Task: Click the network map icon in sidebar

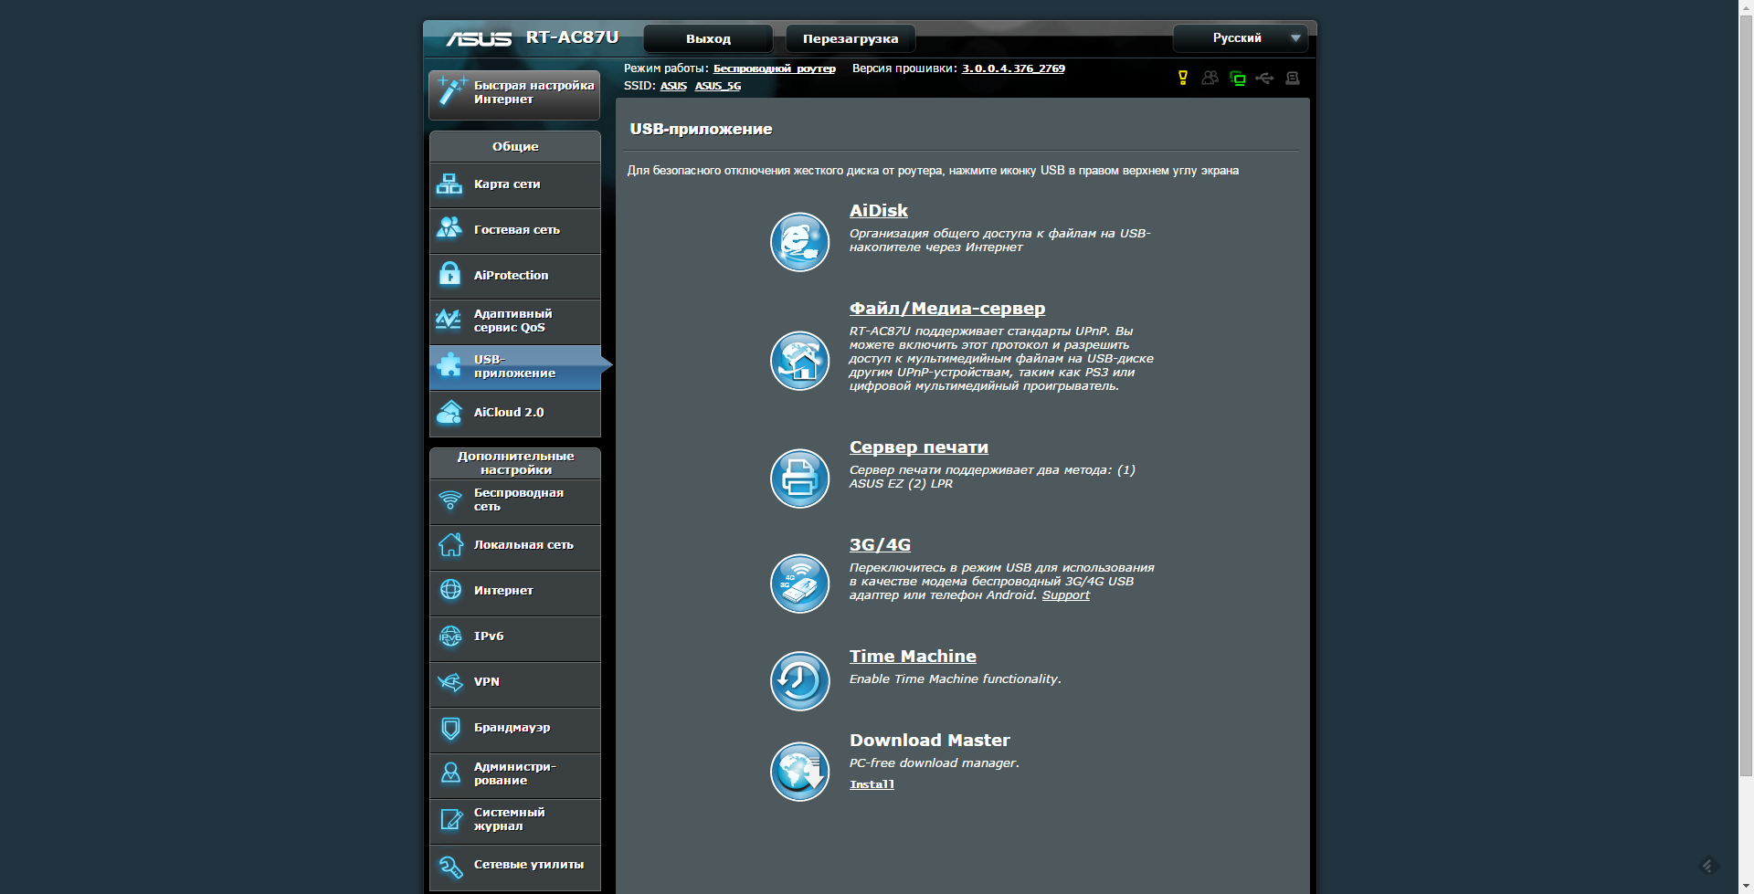Action: click(449, 184)
